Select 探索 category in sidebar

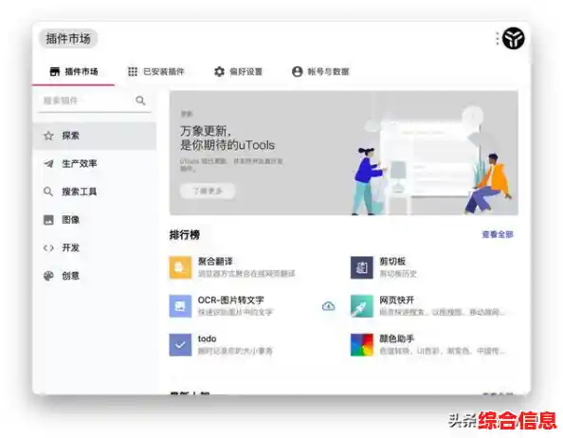(95, 136)
